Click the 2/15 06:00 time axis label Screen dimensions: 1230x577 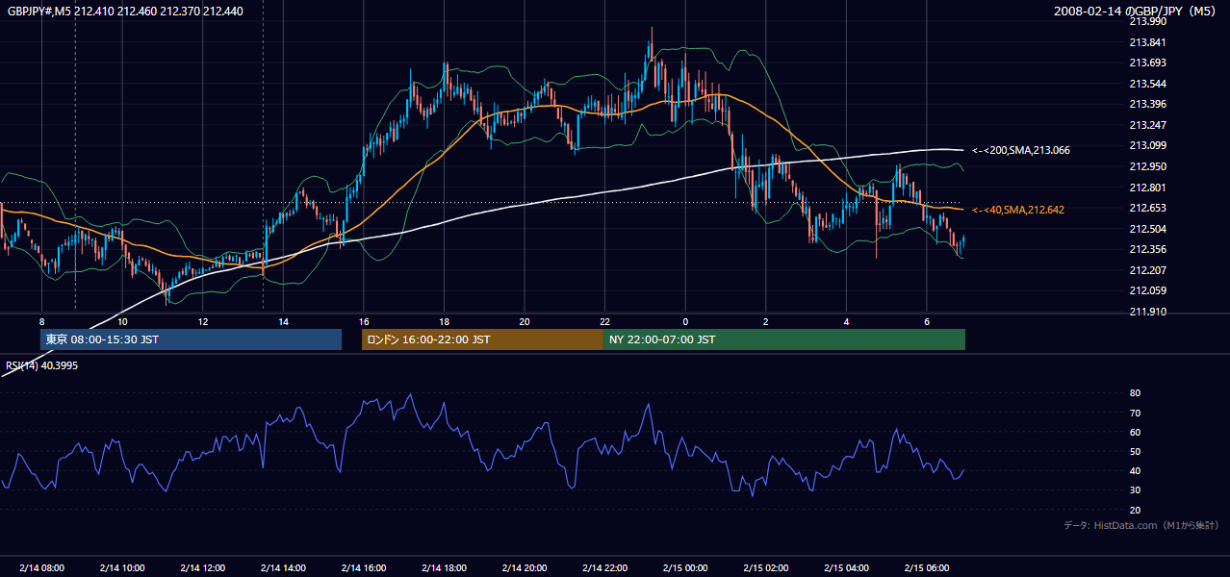tap(926, 567)
